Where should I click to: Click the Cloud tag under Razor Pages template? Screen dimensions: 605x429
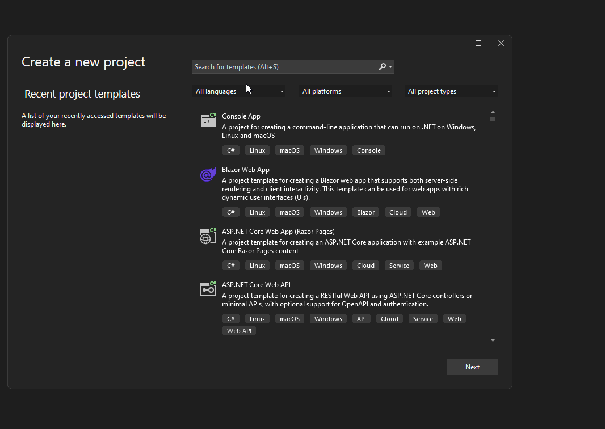365,265
